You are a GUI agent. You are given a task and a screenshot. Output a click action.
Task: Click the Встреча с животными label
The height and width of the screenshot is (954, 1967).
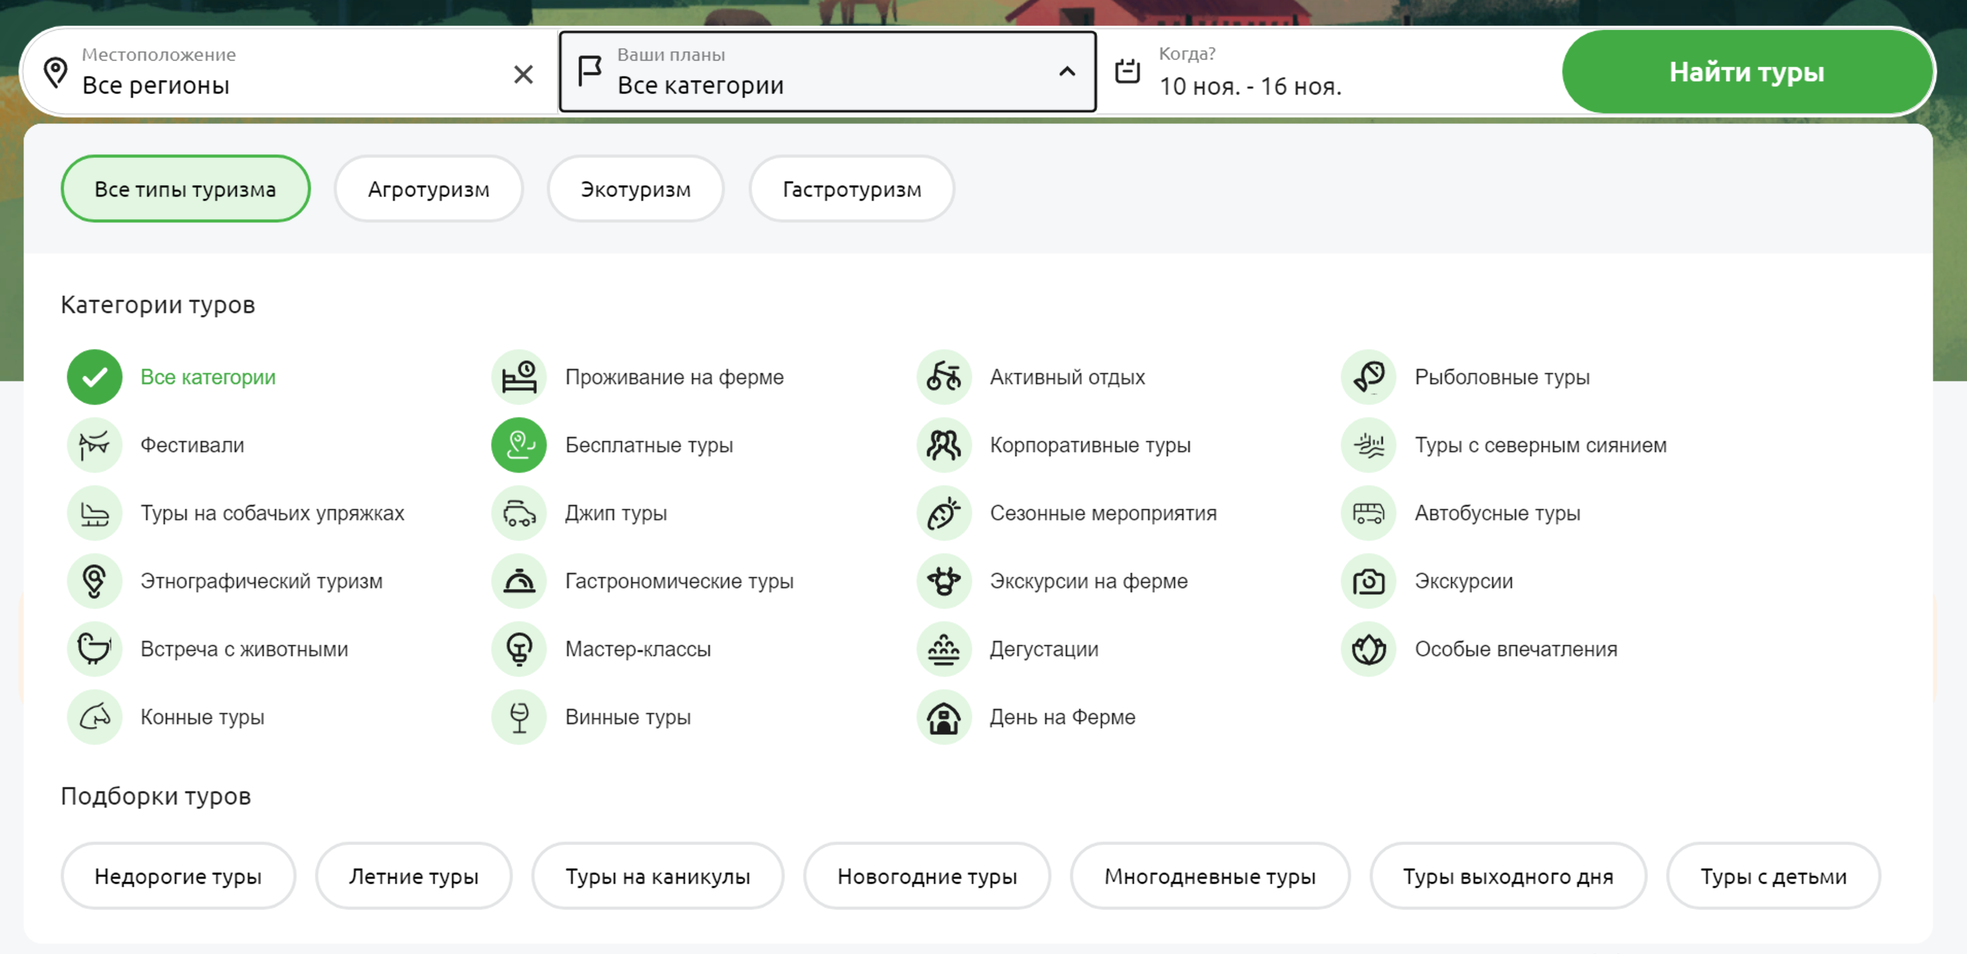point(245,649)
